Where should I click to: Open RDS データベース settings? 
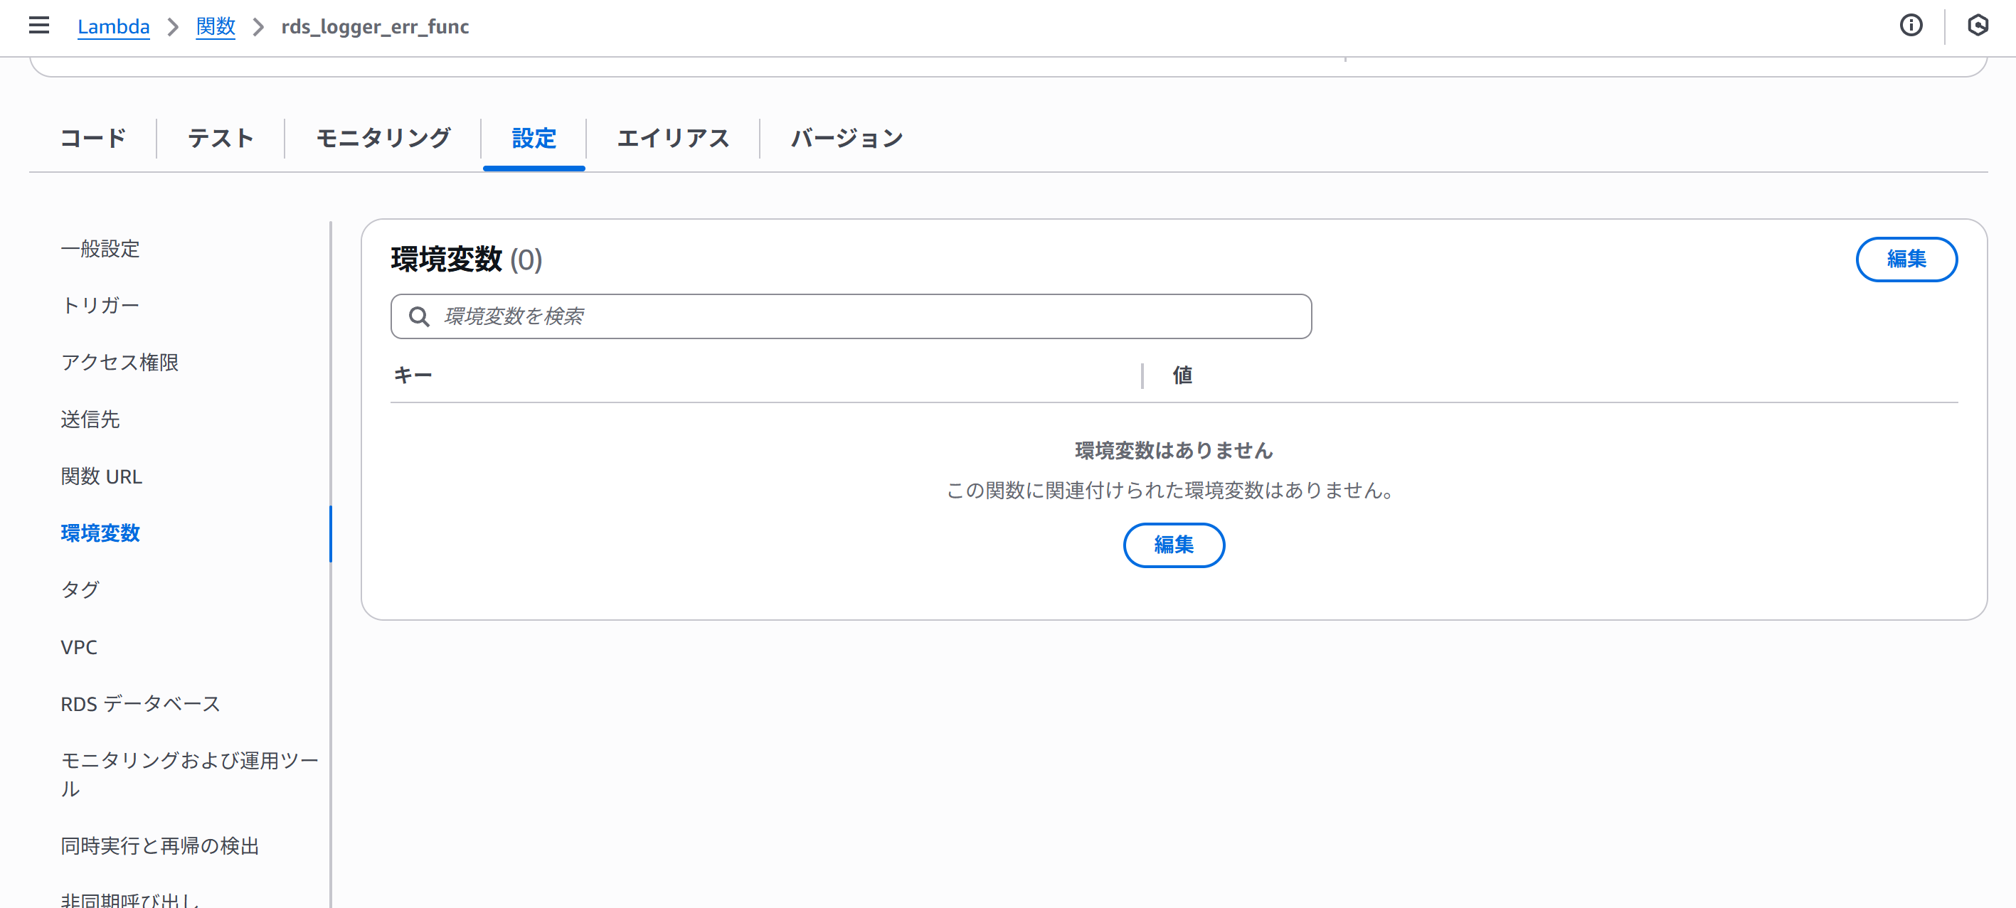pos(141,703)
